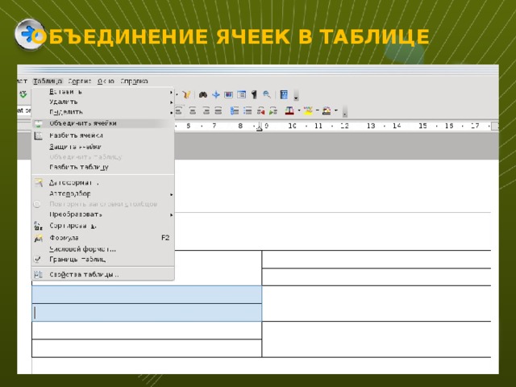The width and height of the screenshot is (516, 387).
Task: Toggle bulleted list icon
Action: click(x=248, y=111)
